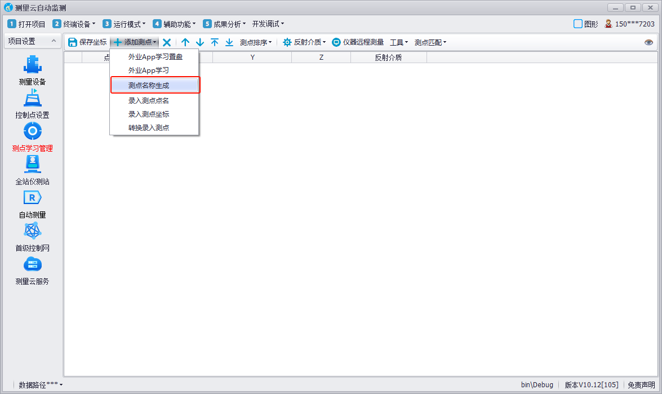Move point to bottom with underlined down arrow
Image resolution: width=662 pixels, height=394 pixels.
(229, 42)
